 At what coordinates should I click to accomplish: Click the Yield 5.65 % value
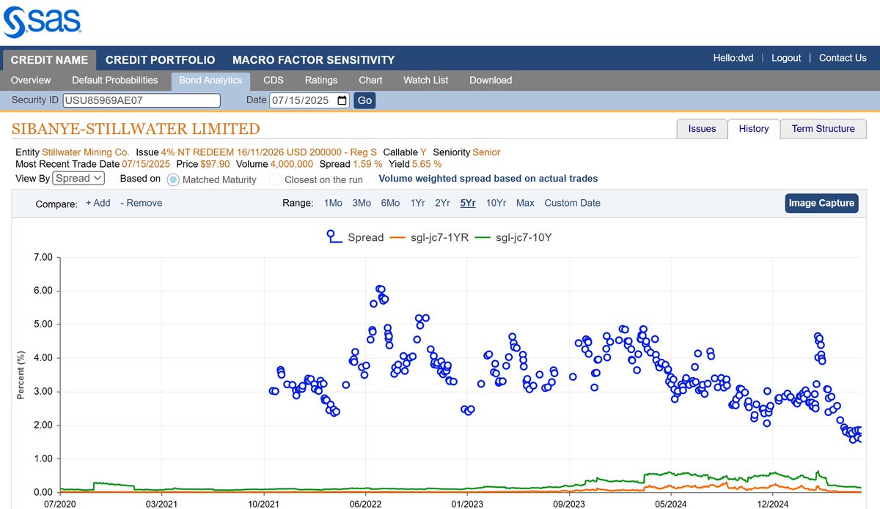click(x=425, y=164)
